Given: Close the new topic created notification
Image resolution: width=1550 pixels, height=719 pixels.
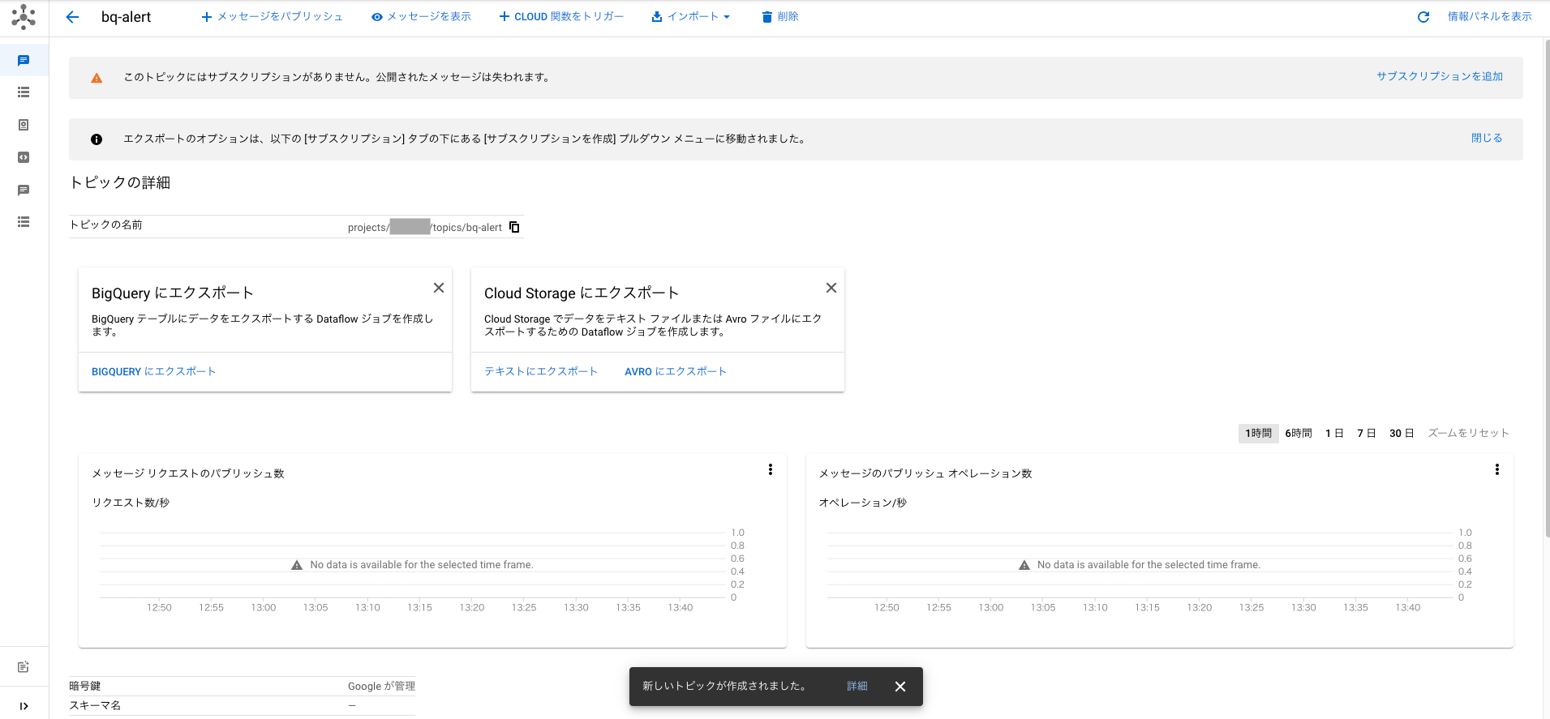Looking at the screenshot, I should click(x=900, y=687).
